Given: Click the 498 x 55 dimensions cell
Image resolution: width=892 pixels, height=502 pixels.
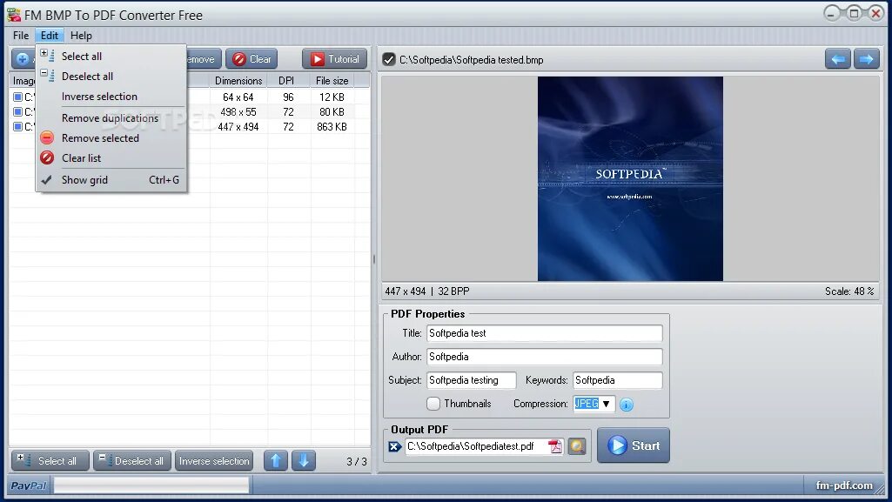Looking at the screenshot, I should [238, 112].
